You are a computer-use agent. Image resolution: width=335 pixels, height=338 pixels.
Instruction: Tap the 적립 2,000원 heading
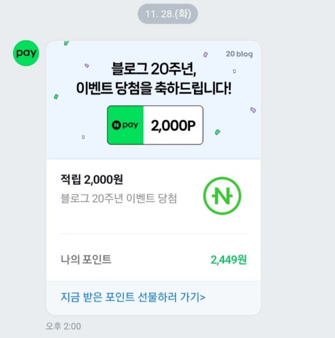92,179
